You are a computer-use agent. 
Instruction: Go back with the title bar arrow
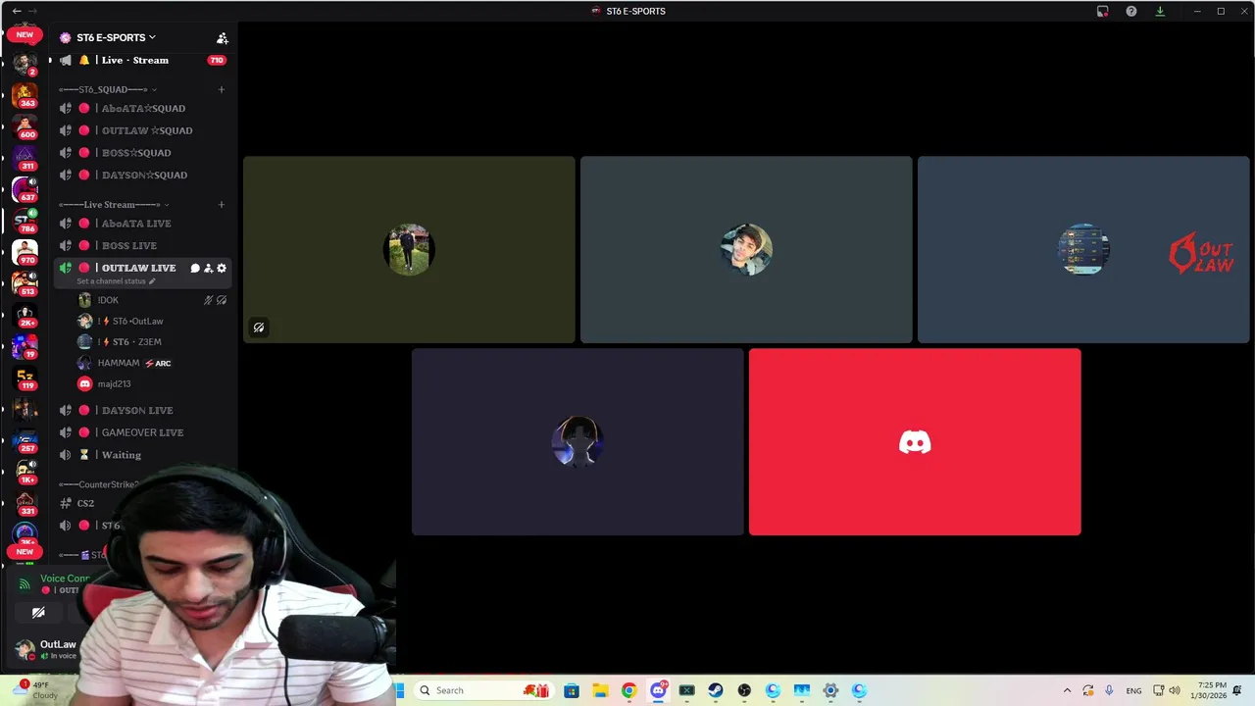17,11
